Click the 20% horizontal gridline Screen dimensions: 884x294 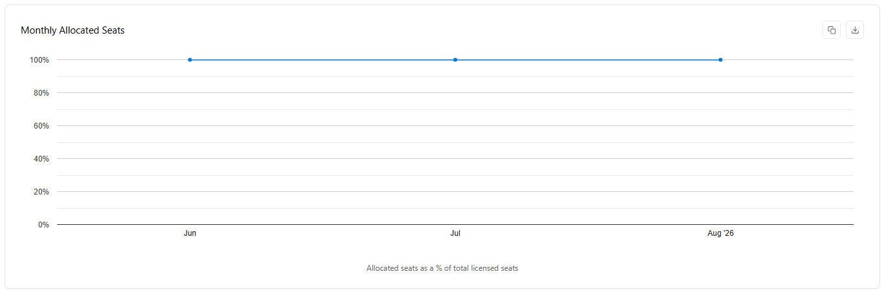tap(455, 191)
